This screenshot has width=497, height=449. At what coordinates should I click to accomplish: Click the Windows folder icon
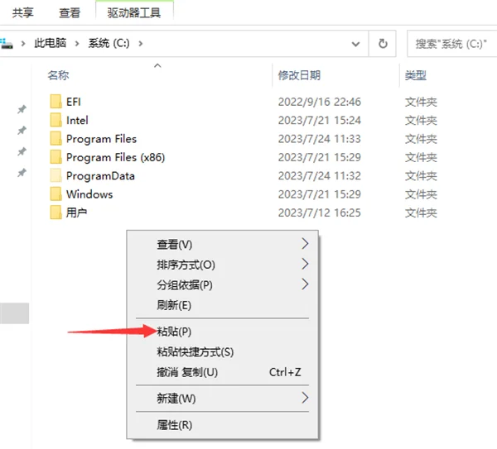pyautogui.click(x=55, y=194)
